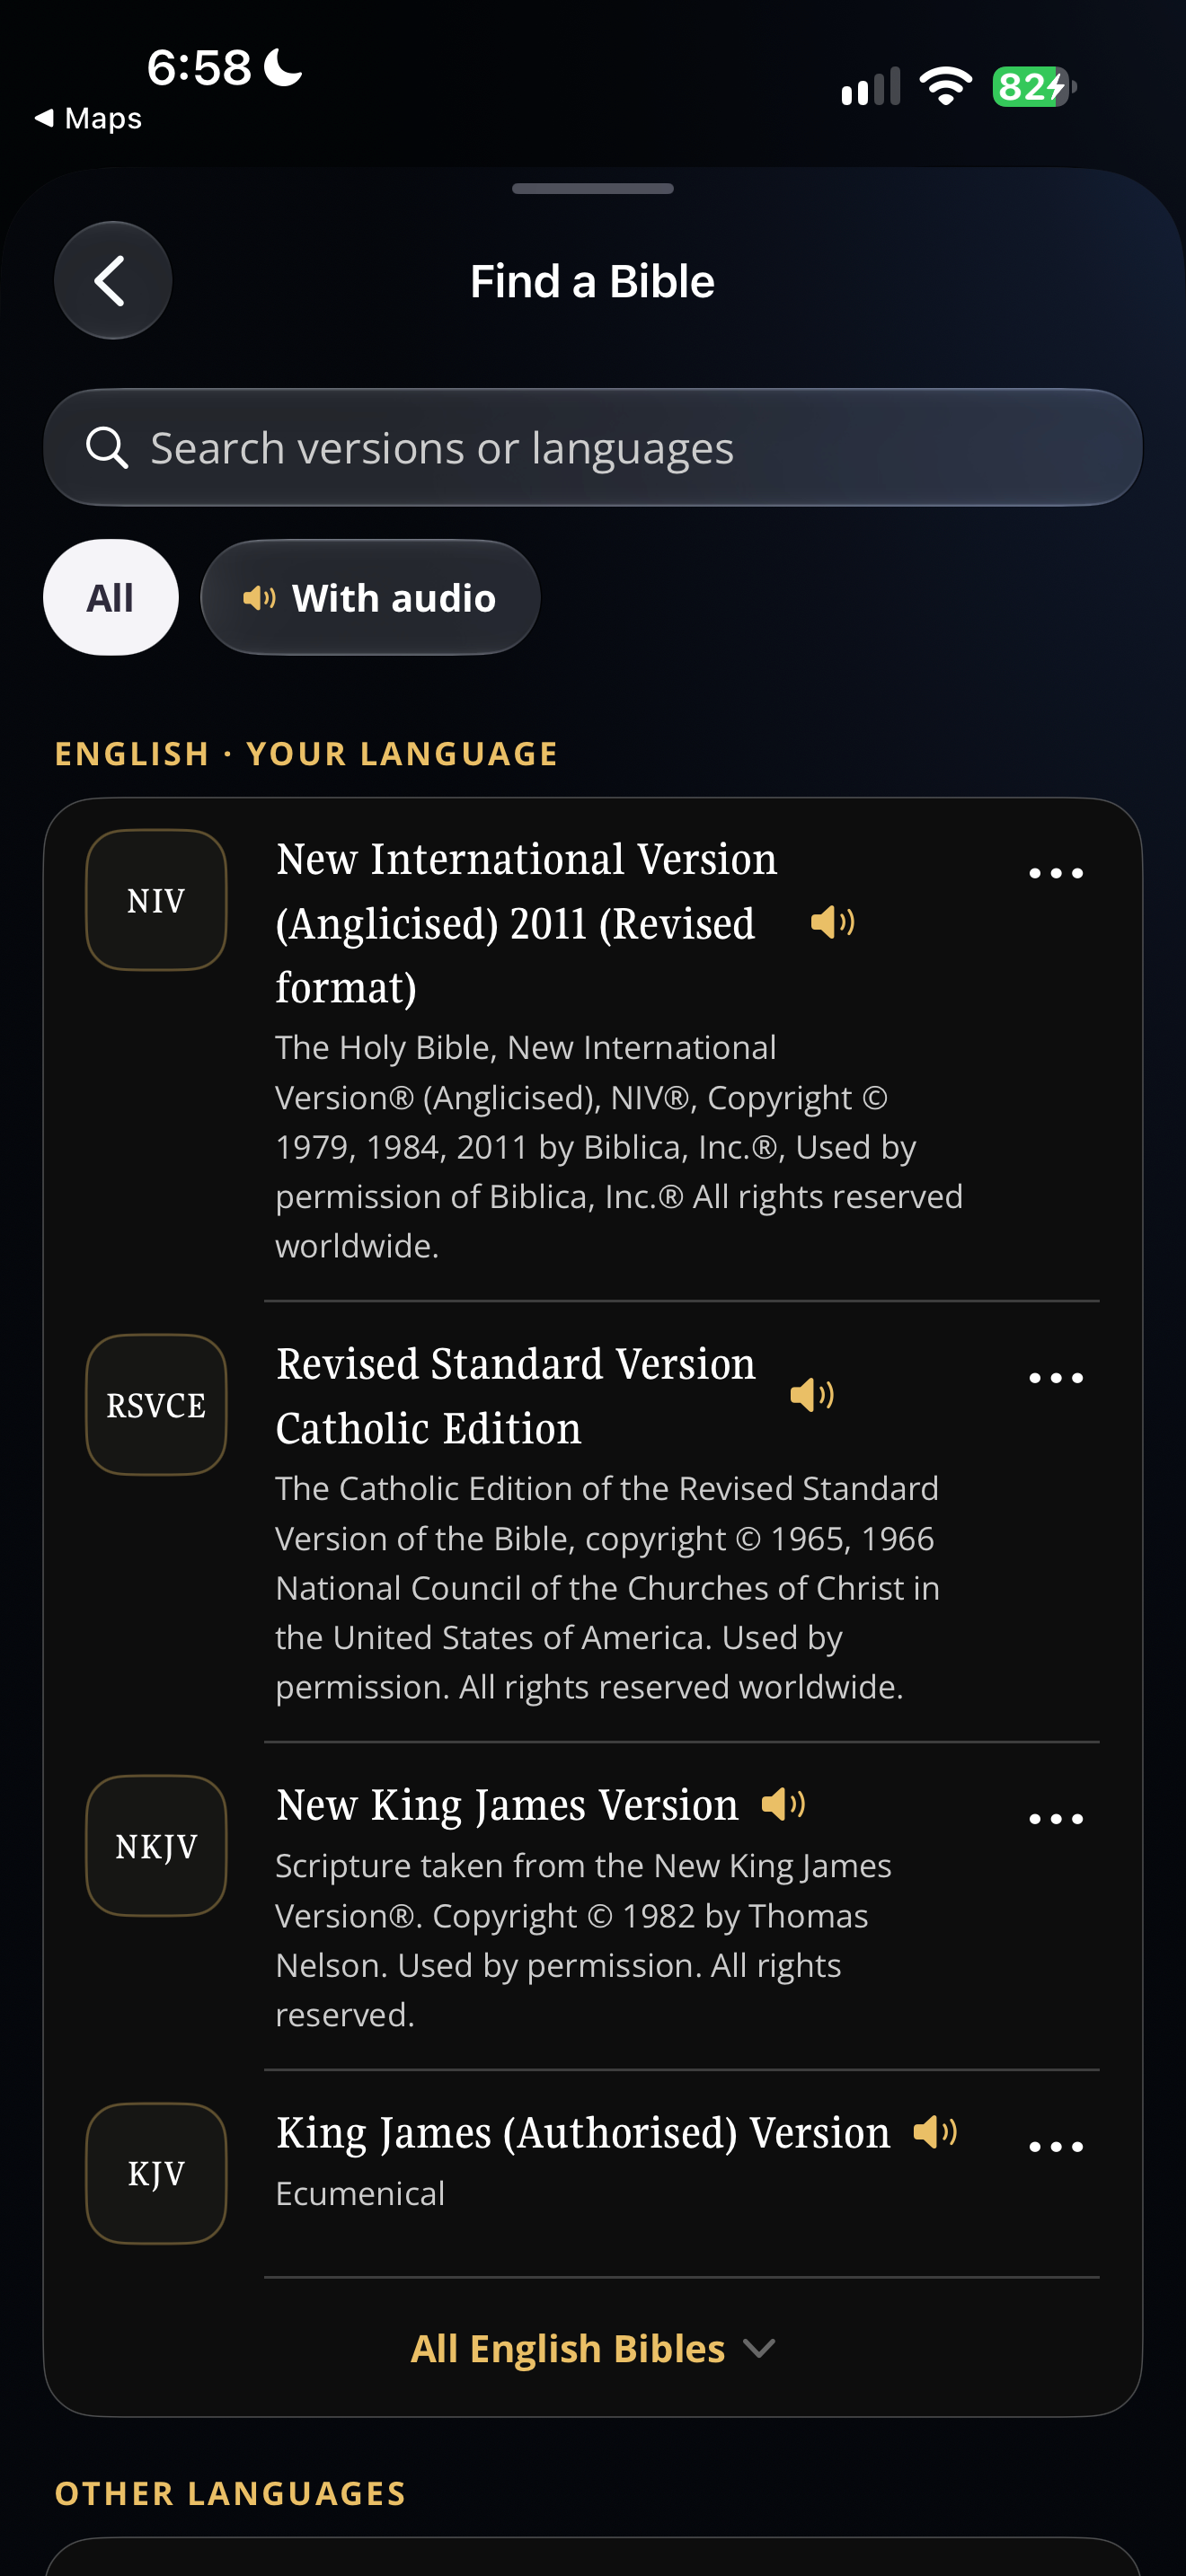Image resolution: width=1186 pixels, height=2576 pixels.
Task: Open NKJV version badge
Action: click(x=156, y=1846)
